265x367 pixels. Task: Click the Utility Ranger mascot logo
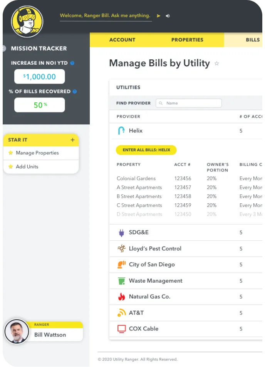[27, 22]
